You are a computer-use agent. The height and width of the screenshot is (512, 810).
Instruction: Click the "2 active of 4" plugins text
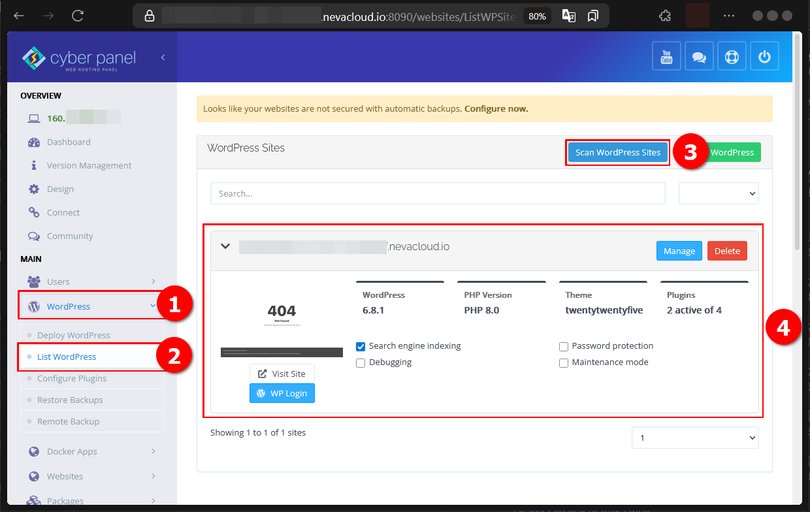point(694,310)
